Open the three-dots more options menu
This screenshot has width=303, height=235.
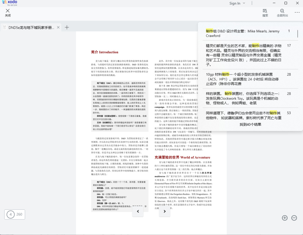point(297,13)
